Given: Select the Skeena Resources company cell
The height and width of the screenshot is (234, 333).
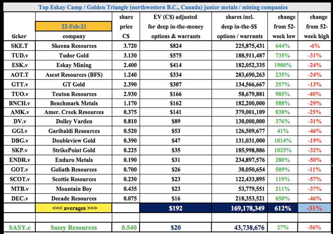Looking at the screenshot, I should click(74, 46).
